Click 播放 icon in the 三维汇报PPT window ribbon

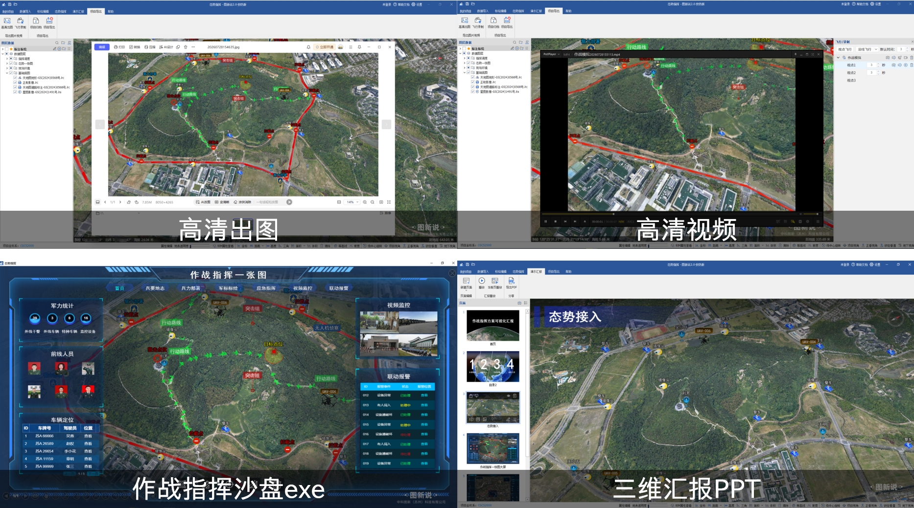tap(482, 281)
